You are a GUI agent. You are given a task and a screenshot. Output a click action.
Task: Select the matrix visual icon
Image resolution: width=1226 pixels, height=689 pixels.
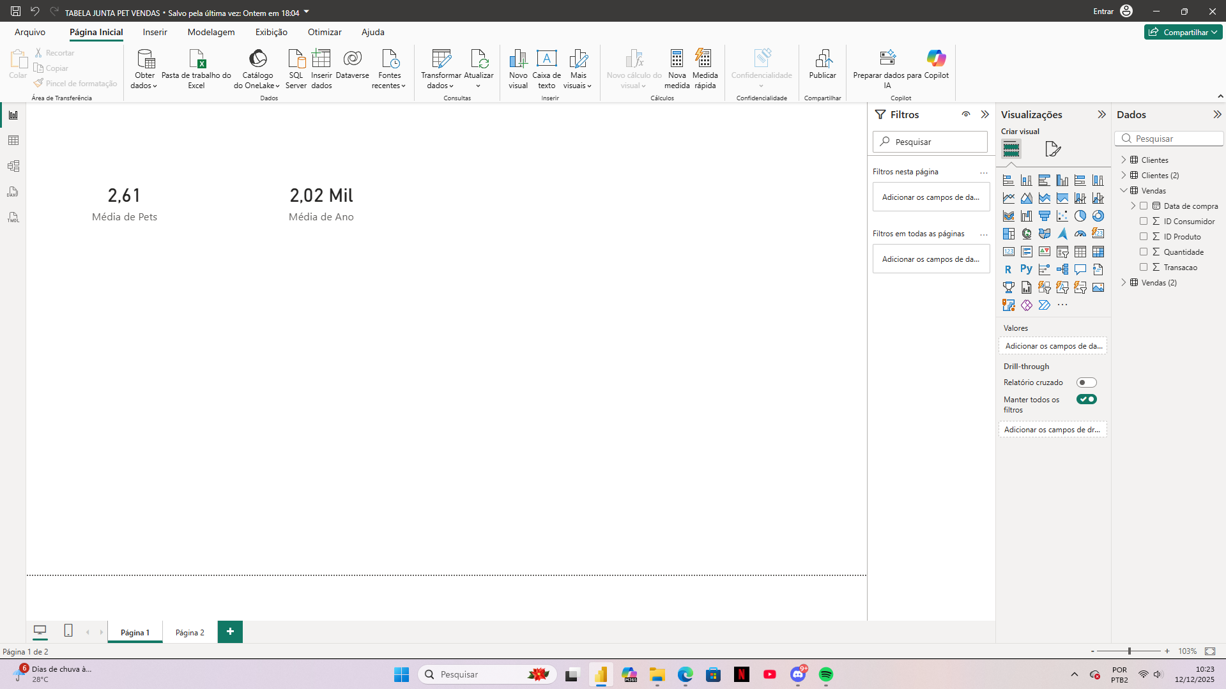pyautogui.click(x=1098, y=252)
